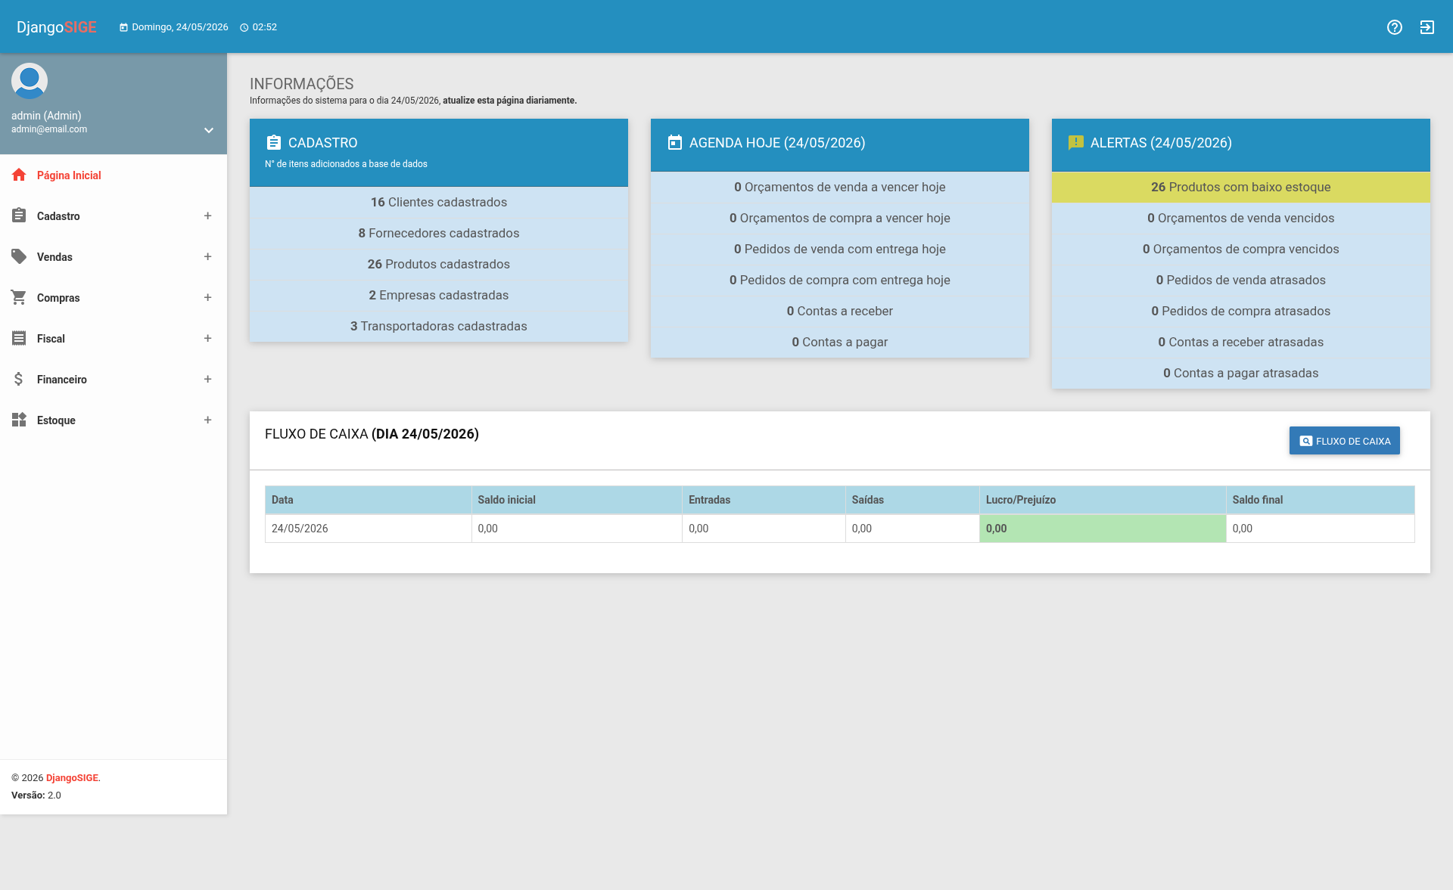
Task: Open Orçamentos de venda a vencer hoje
Action: (840, 188)
